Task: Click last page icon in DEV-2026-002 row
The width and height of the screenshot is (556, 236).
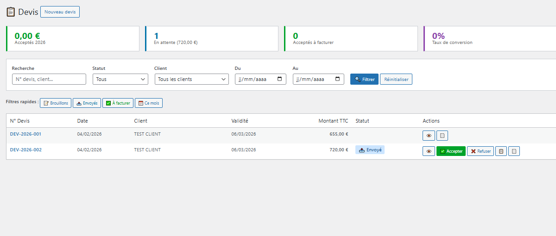Action: point(514,151)
